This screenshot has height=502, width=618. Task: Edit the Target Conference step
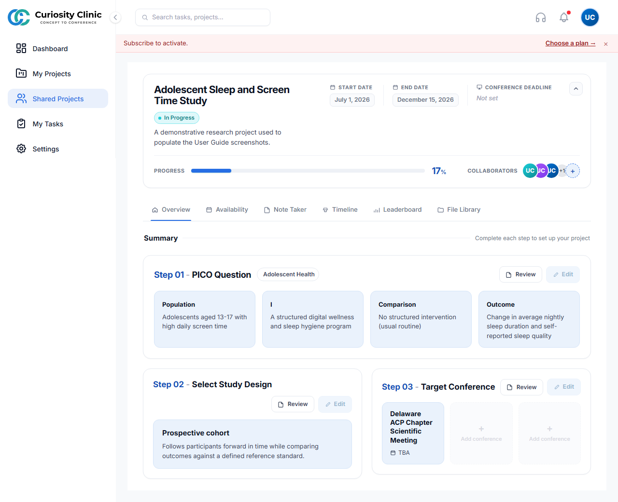point(564,387)
